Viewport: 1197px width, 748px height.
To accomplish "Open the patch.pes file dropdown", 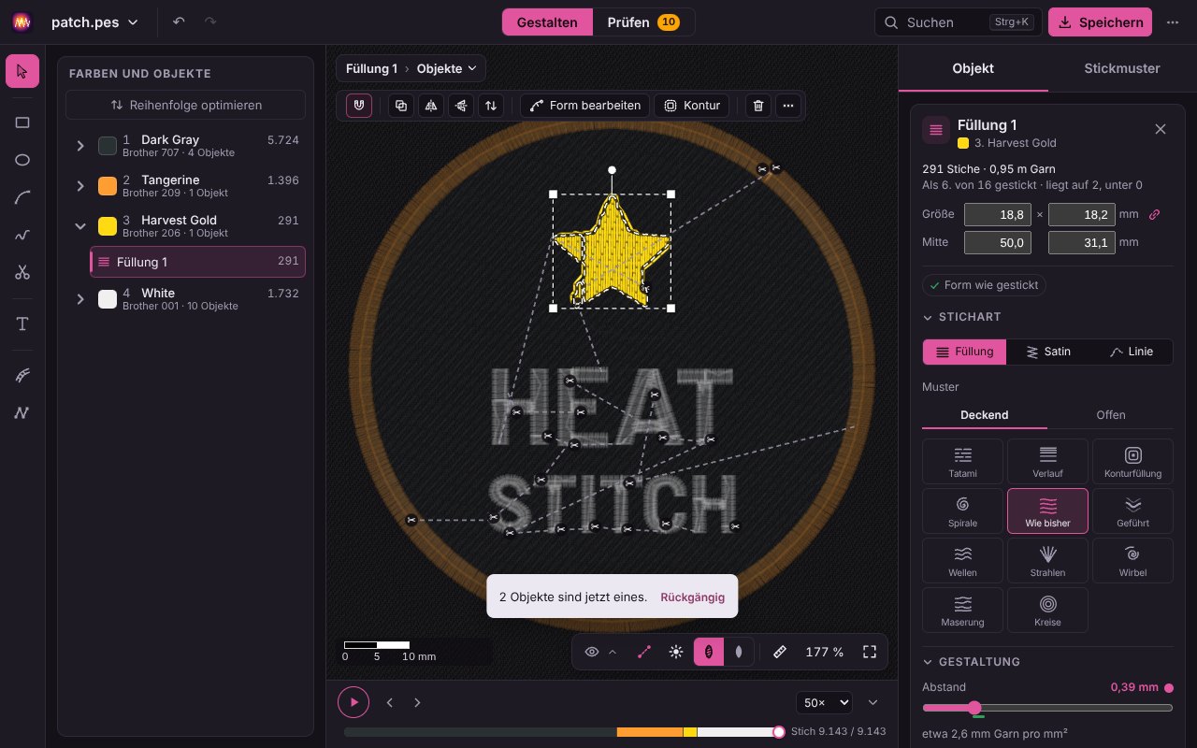I will tap(94, 22).
